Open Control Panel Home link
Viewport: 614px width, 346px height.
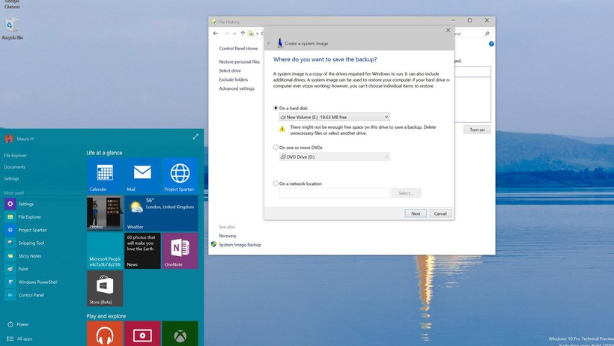pyautogui.click(x=238, y=49)
